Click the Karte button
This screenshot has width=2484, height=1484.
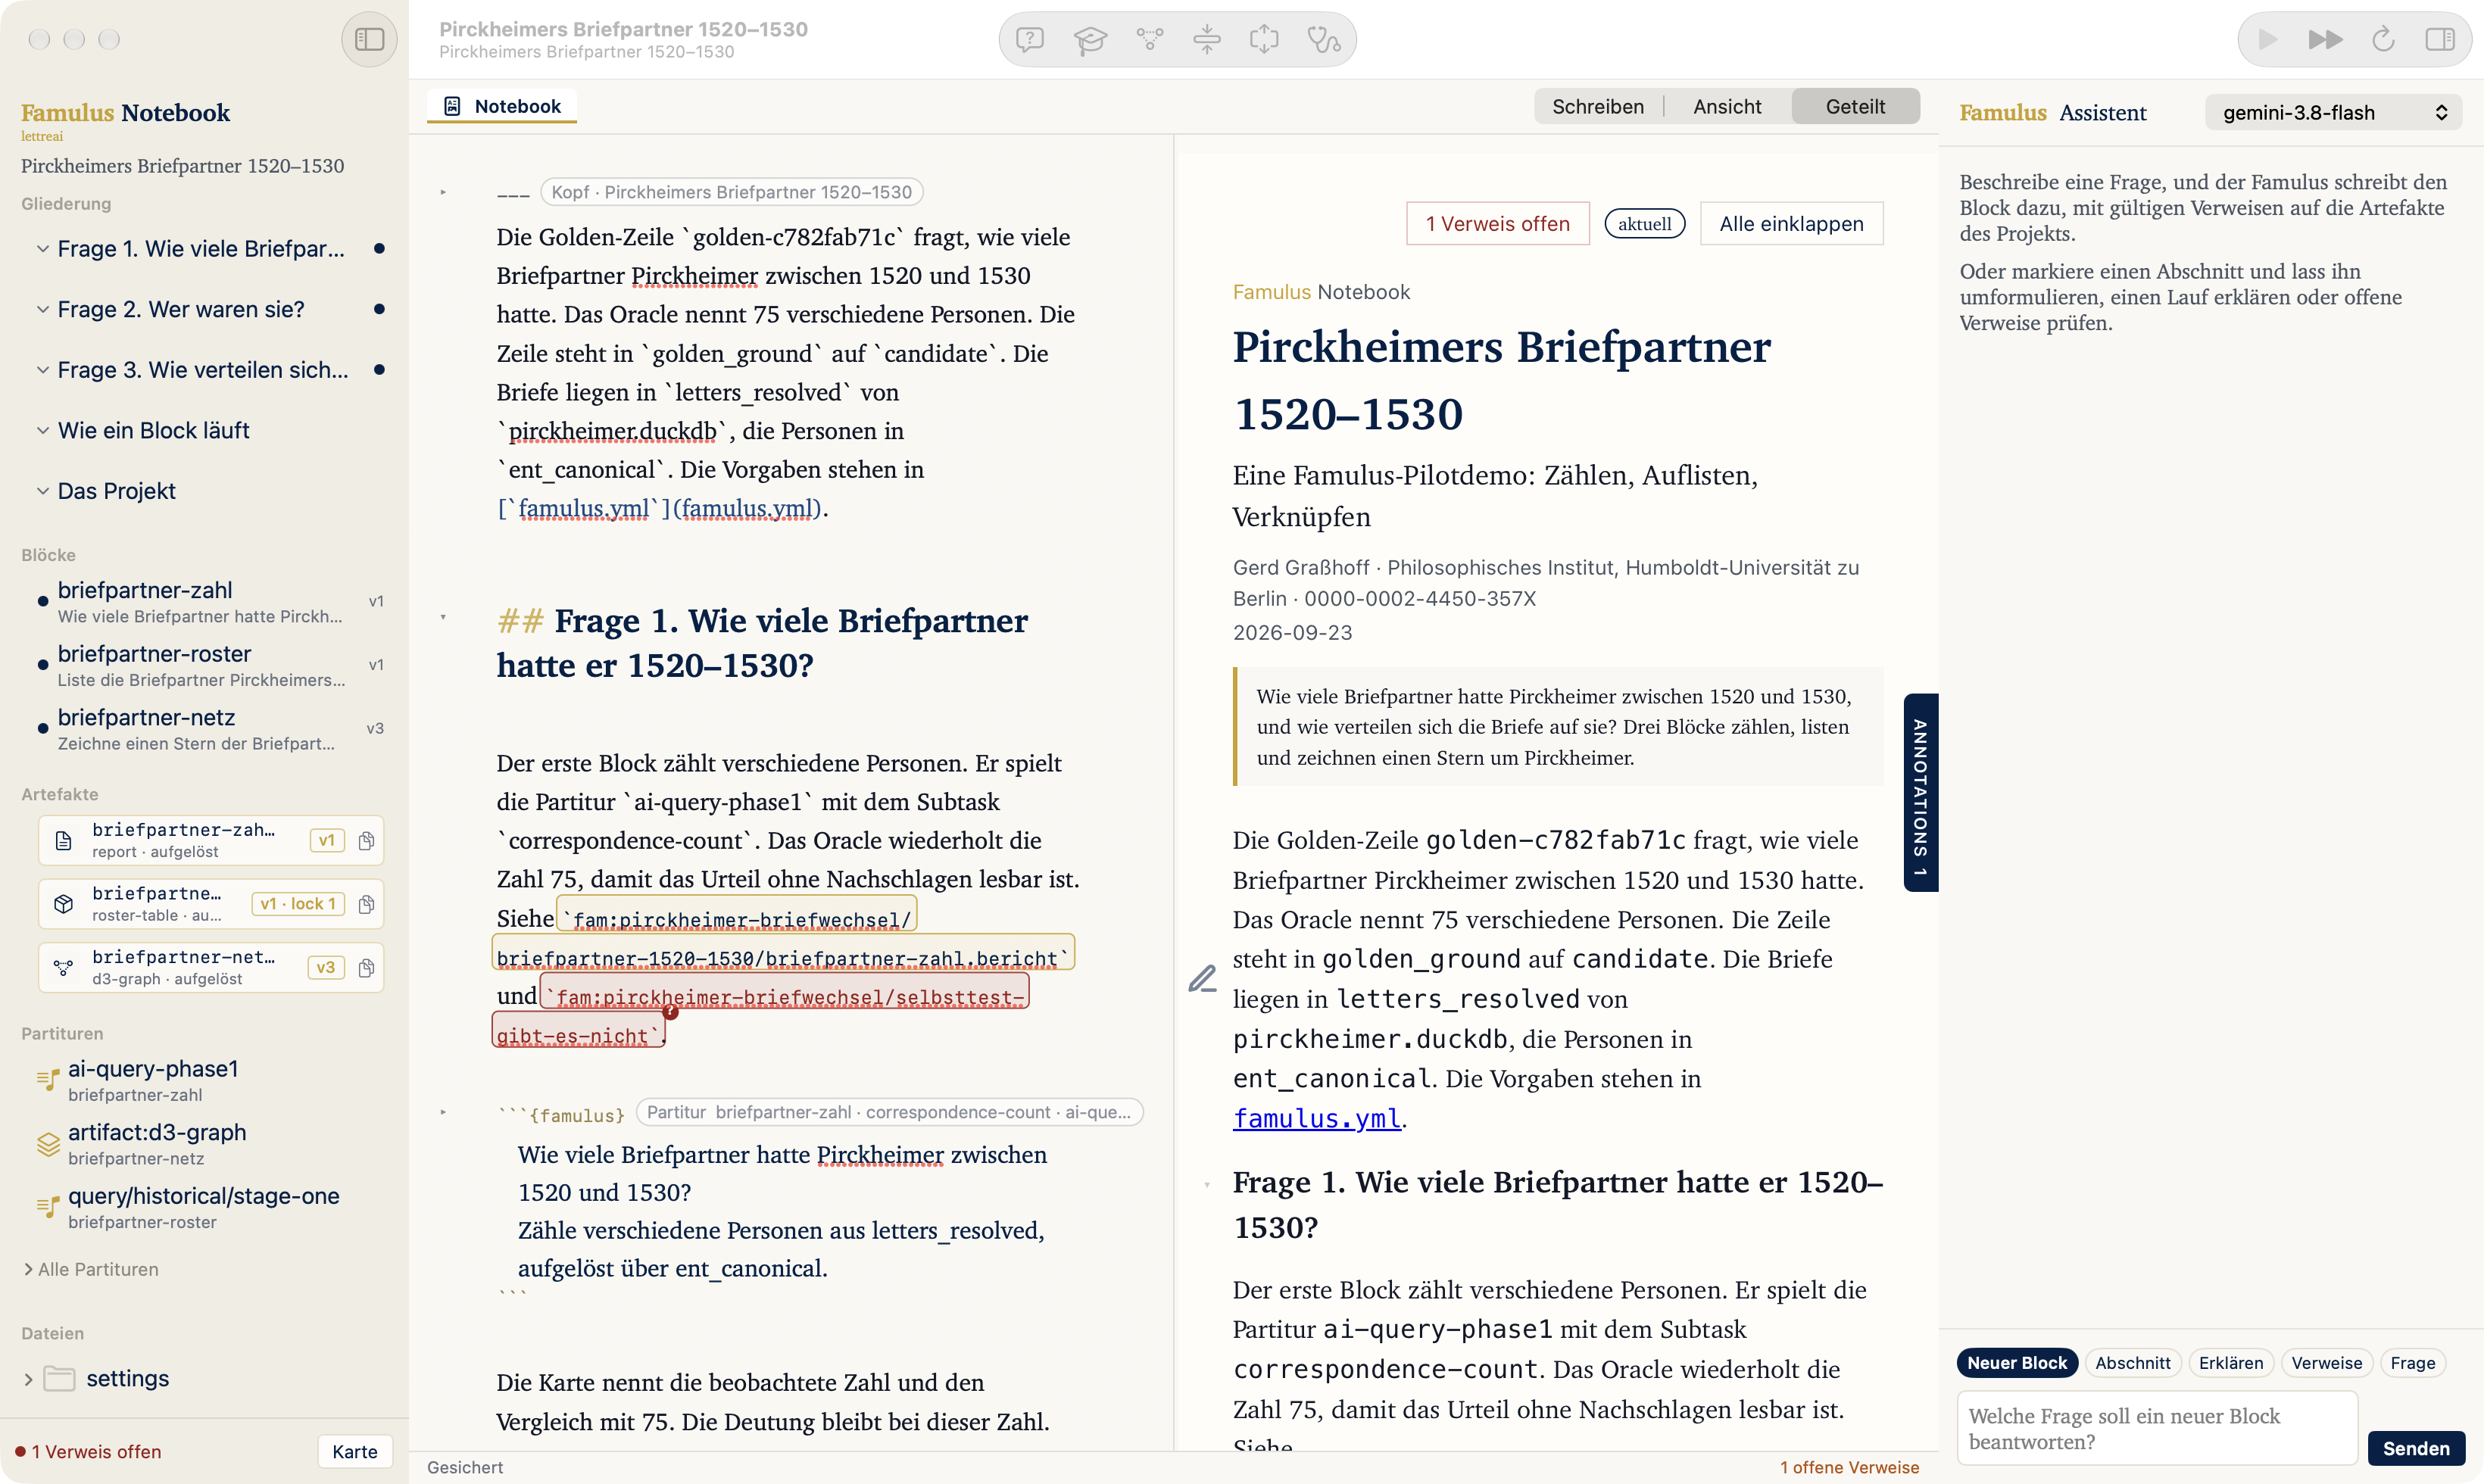click(x=355, y=1452)
